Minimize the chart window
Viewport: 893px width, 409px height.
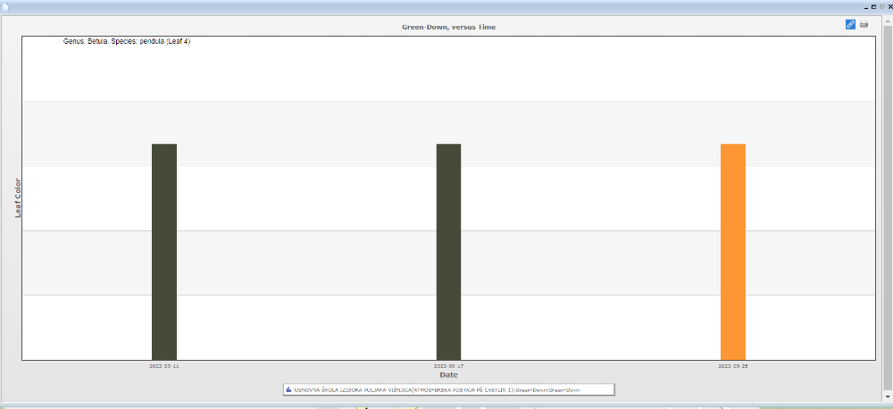point(864,6)
